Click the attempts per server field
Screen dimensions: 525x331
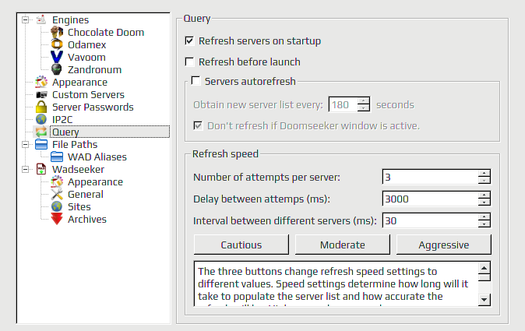pyautogui.click(x=430, y=177)
